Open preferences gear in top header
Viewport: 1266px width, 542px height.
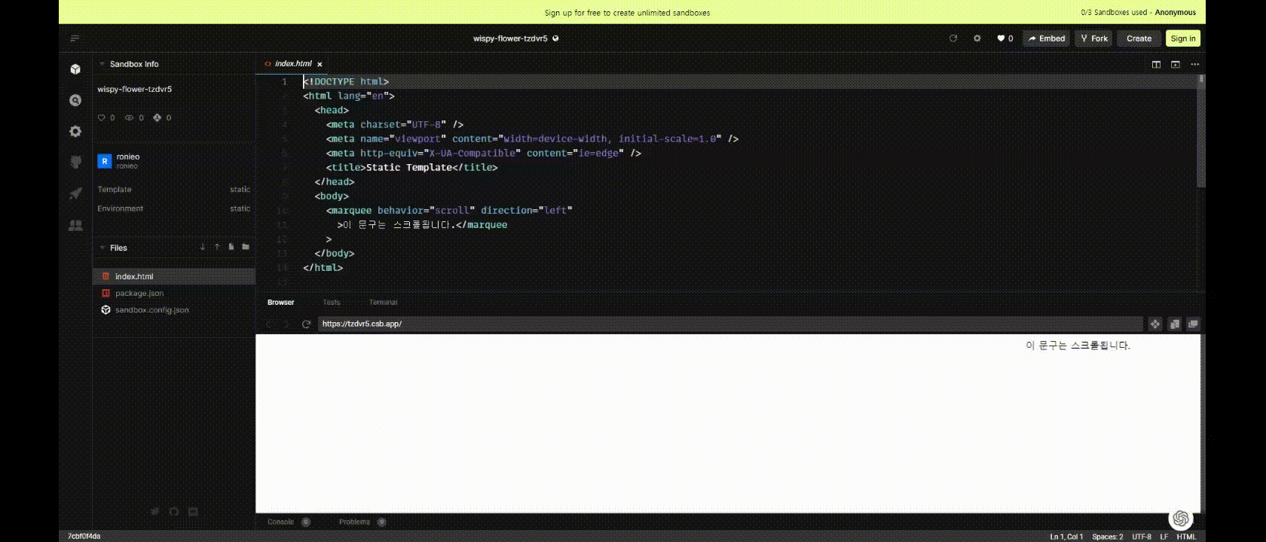pyautogui.click(x=977, y=38)
